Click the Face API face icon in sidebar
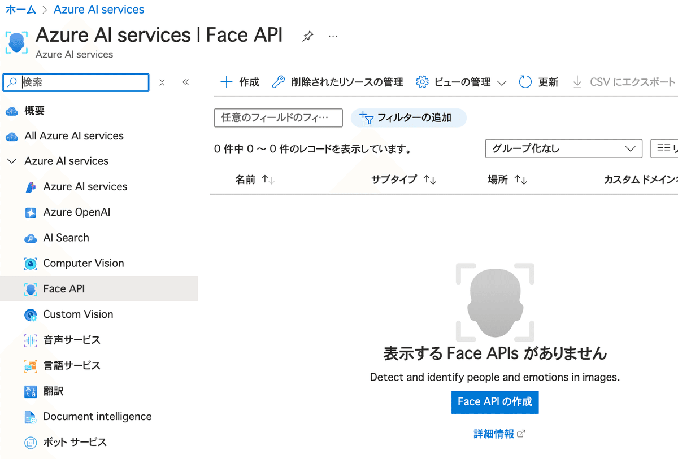678x459 pixels. pos(31,289)
